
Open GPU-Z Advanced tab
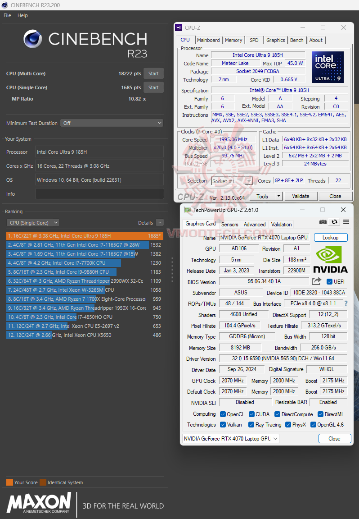point(255,225)
